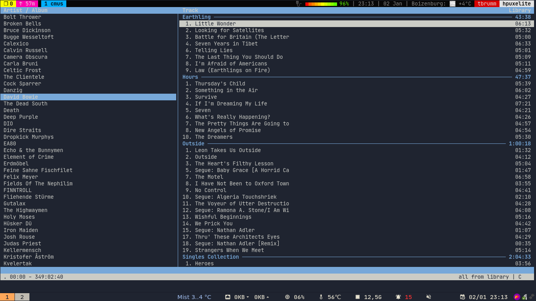Unmute audio via the muted speaker icon
536x301 pixels.
click(x=429, y=297)
